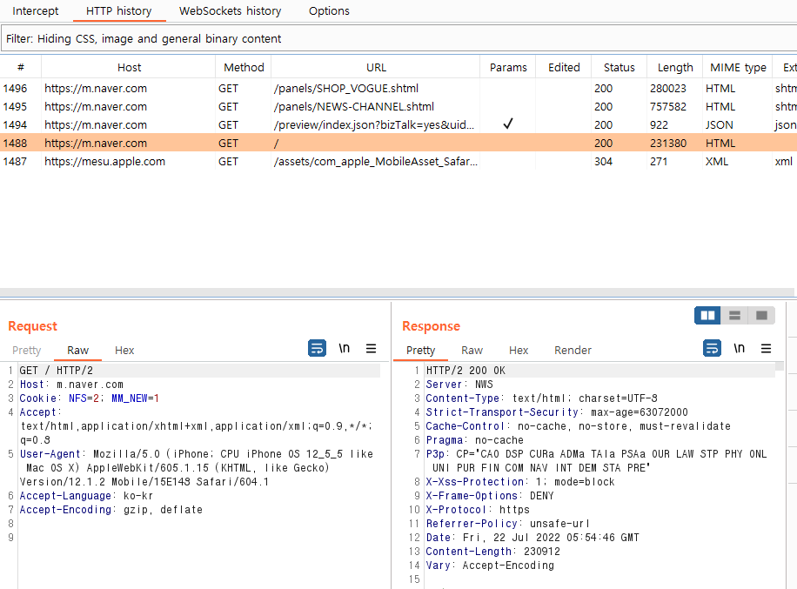Select request row 1487 mesu.apple.com
The height and width of the screenshot is (589, 797).
point(398,162)
